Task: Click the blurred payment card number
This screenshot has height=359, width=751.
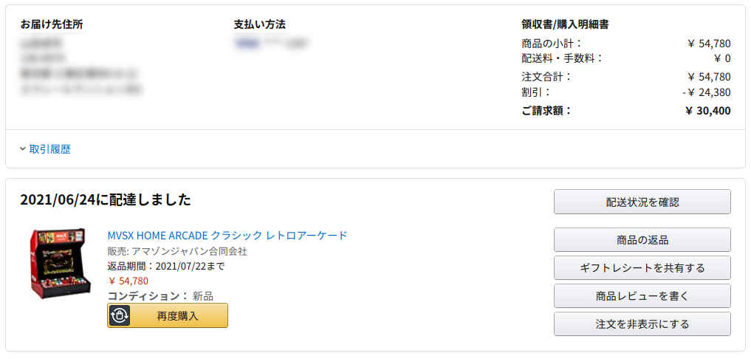Action: point(271,44)
